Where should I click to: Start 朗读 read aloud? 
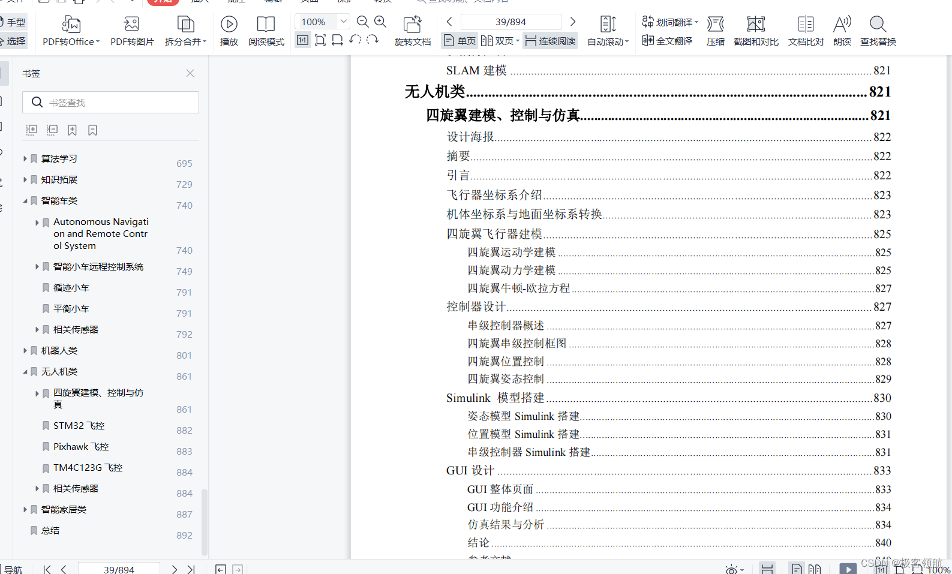point(842,31)
